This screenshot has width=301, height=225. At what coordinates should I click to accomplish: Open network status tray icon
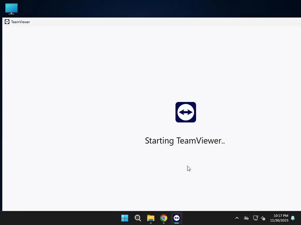(255, 218)
